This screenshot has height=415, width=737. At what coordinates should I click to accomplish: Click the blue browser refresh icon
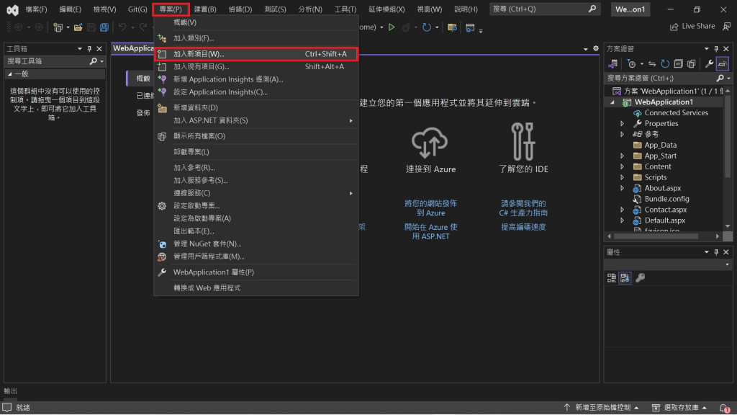click(x=426, y=27)
